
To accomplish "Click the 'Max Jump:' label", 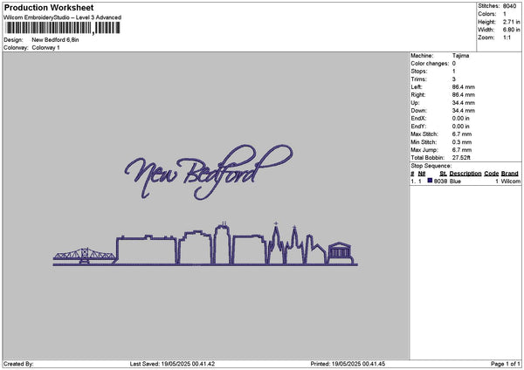I will [424, 150].
